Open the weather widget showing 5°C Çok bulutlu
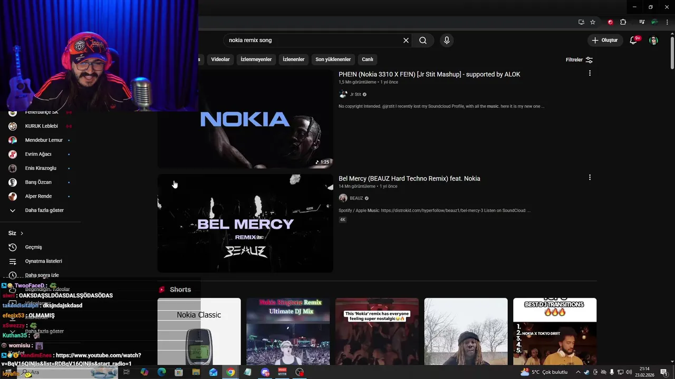Screen dimensions: 675x379 [544, 372]
